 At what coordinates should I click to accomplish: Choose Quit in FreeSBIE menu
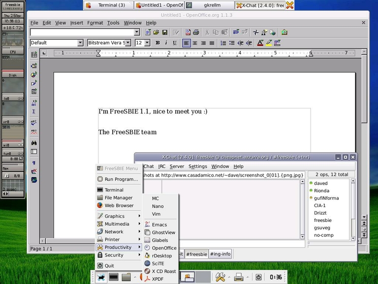click(119, 266)
